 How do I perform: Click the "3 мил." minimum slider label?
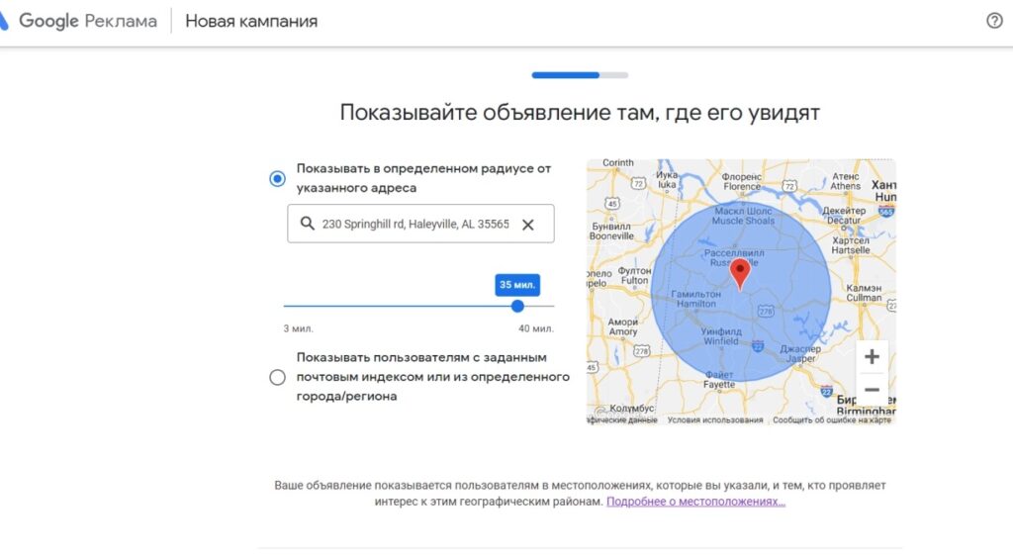coord(298,328)
